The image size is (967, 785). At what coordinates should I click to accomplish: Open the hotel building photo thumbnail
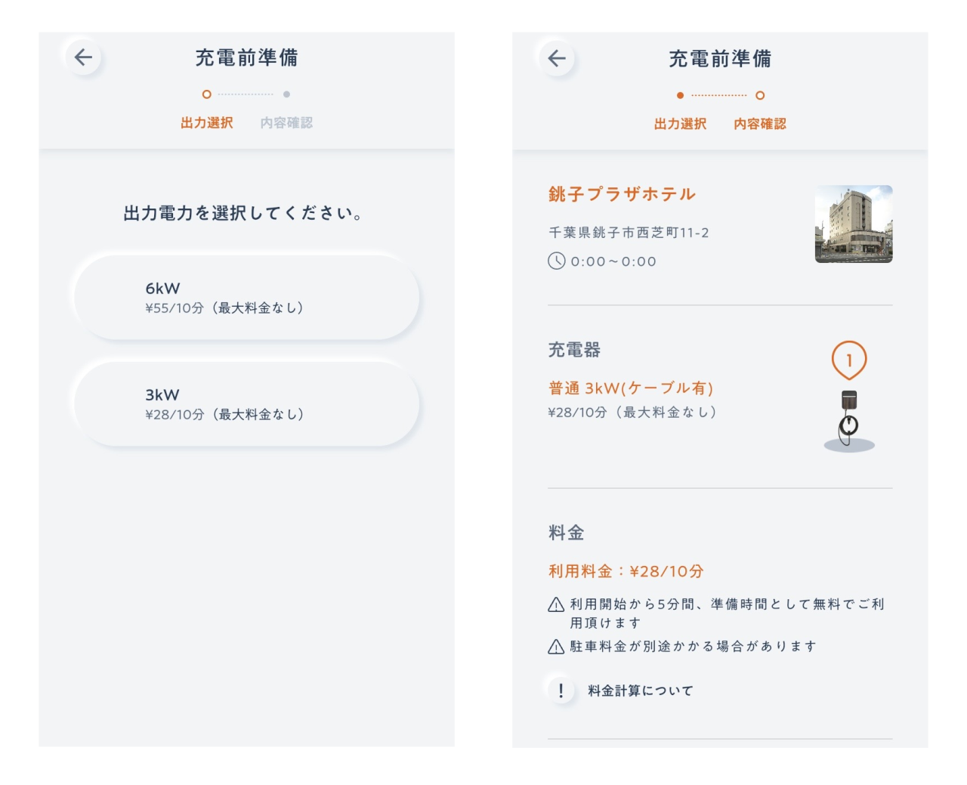pos(853,224)
